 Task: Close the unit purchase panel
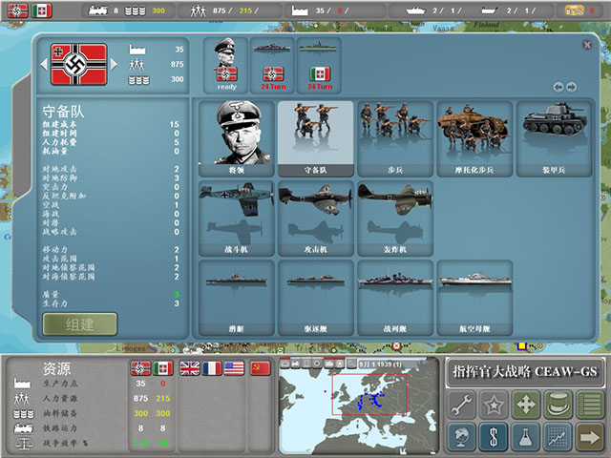pos(587,45)
